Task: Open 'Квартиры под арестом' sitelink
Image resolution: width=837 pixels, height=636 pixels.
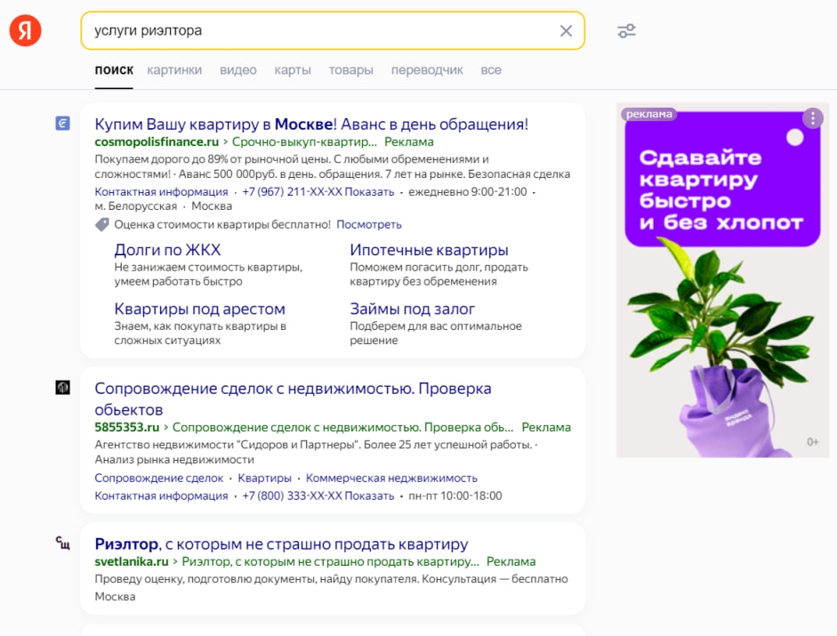Action: point(199,309)
